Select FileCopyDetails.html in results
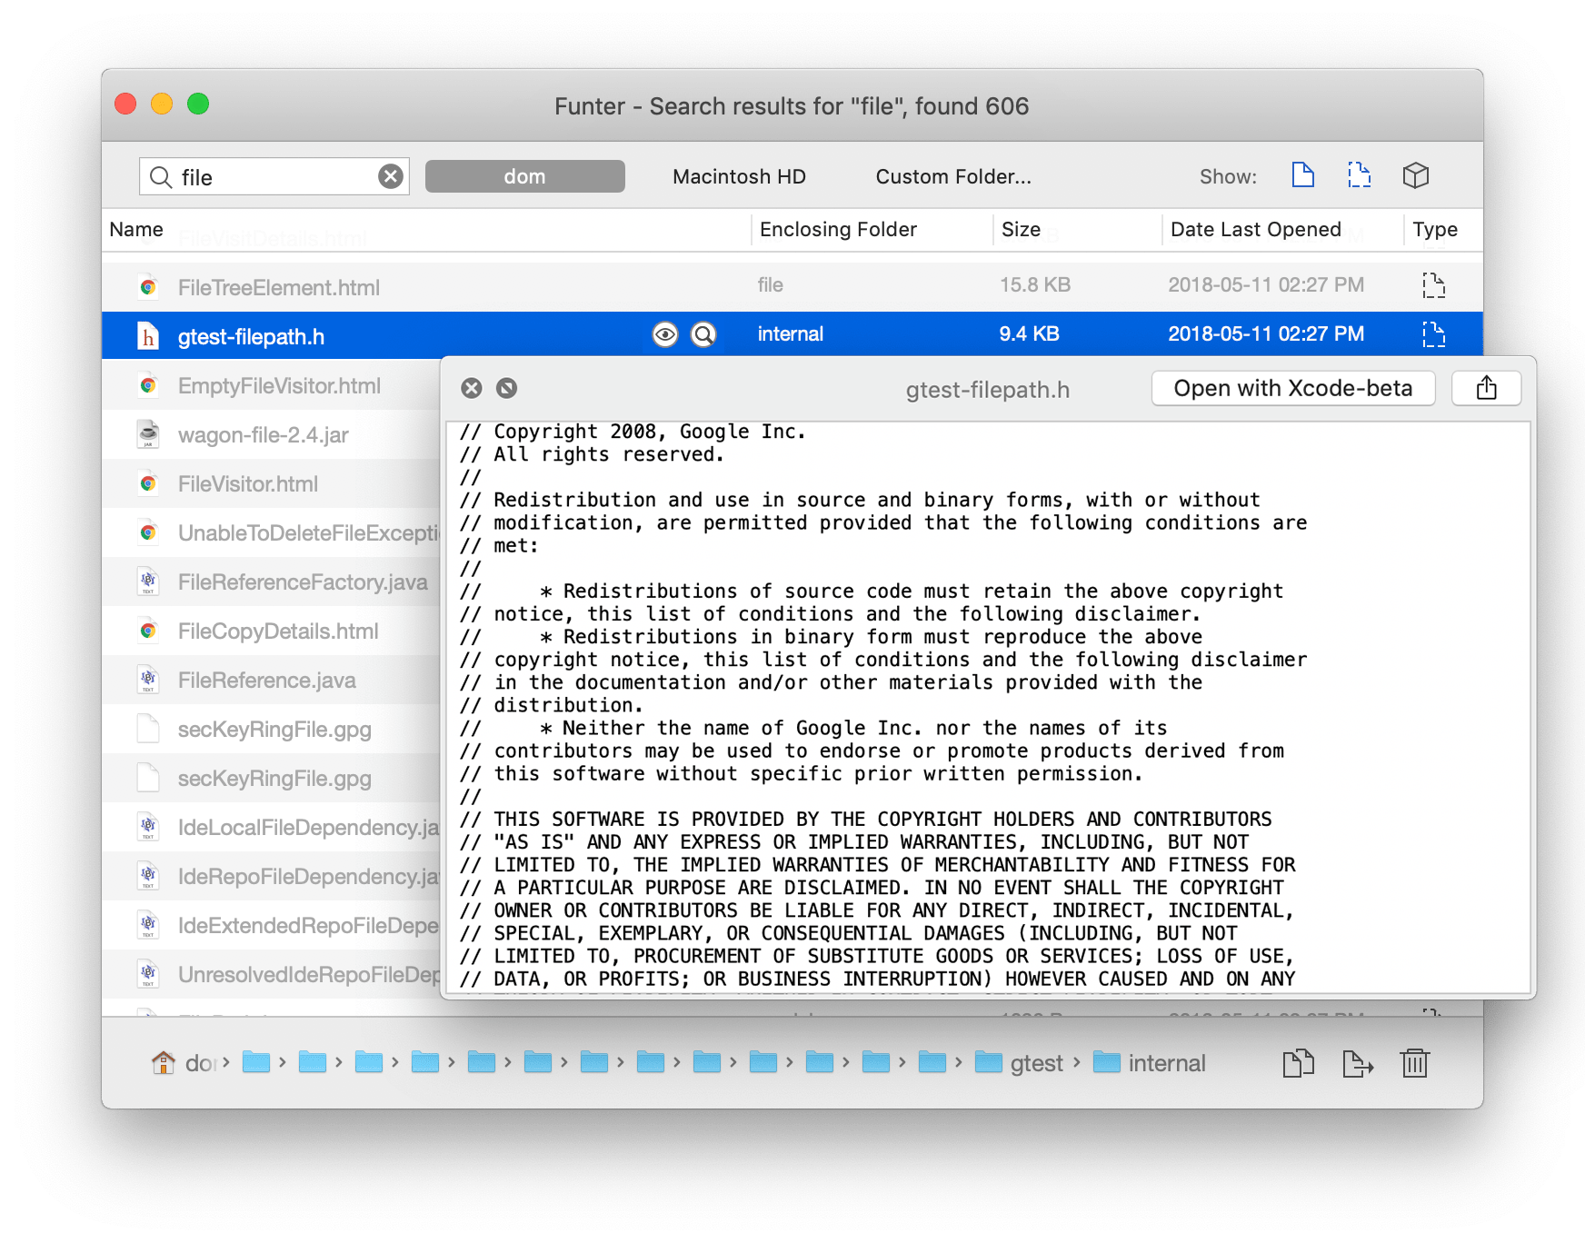Image resolution: width=1585 pixels, height=1243 pixels. [x=278, y=631]
